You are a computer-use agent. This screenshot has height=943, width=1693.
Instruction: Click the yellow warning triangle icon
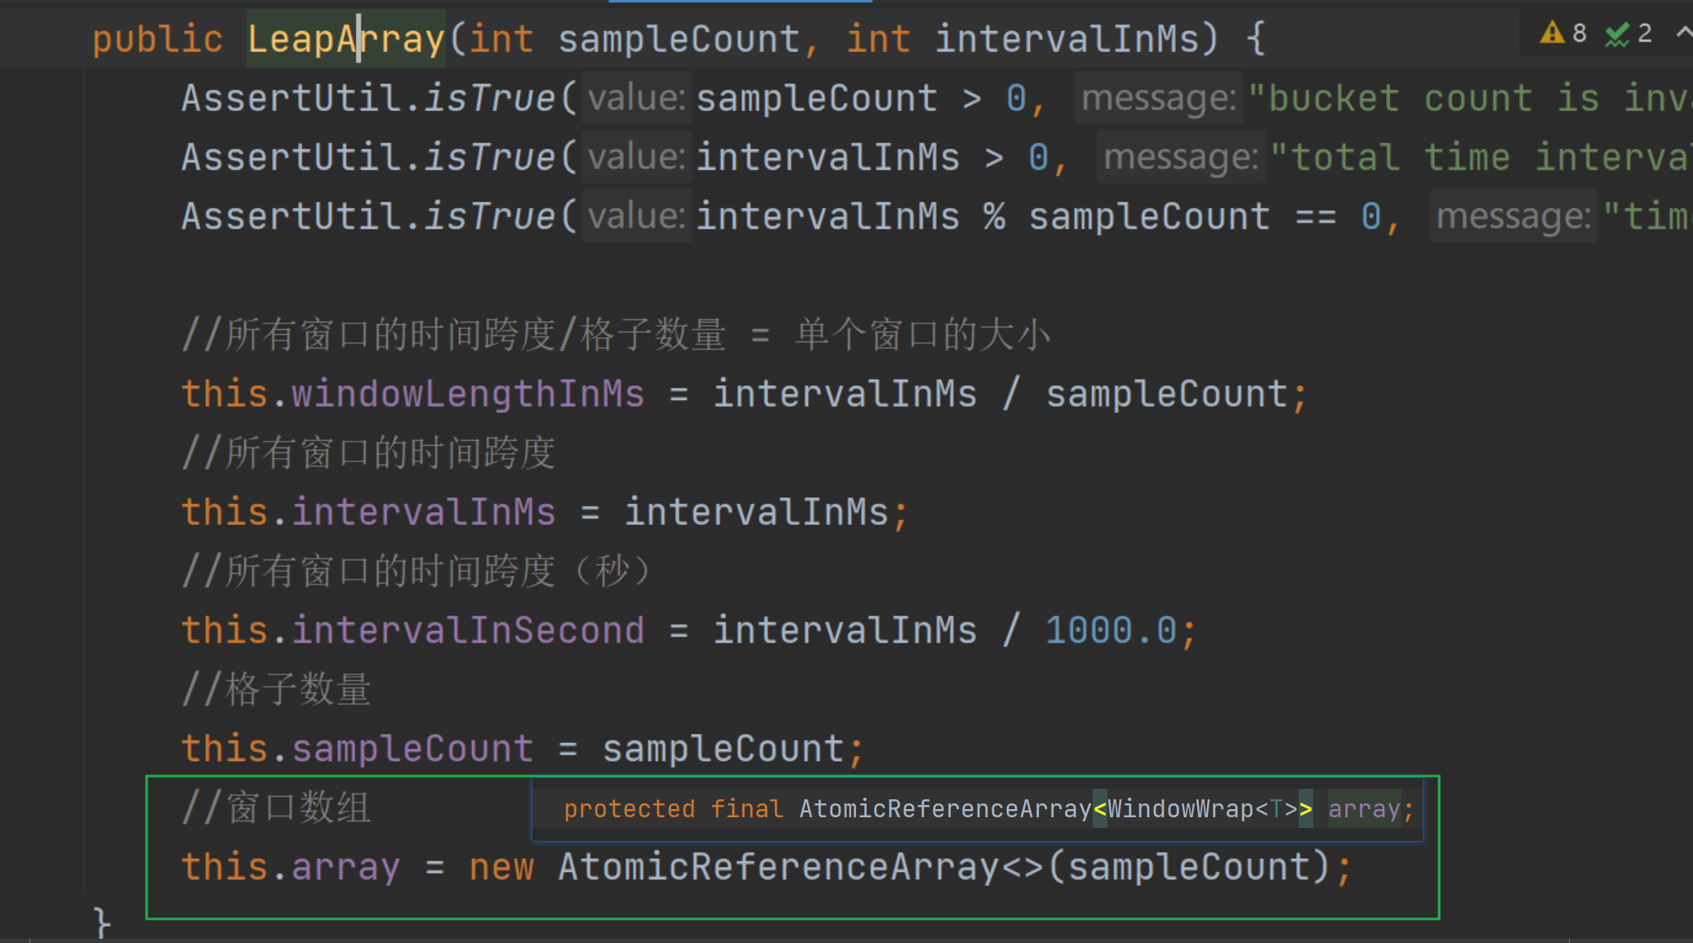(x=1552, y=33)
